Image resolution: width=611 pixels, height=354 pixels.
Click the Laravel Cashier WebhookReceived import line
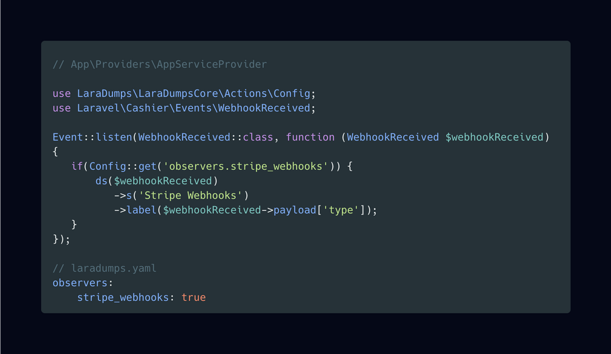[184, 108]
